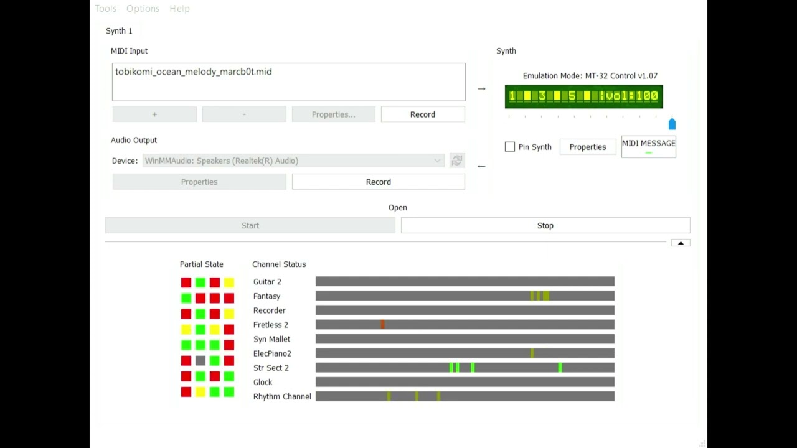Collapse details panel with up-arrow button
Image resolution: width=797 pixels, height=448 pixels.
pos(681,243)
